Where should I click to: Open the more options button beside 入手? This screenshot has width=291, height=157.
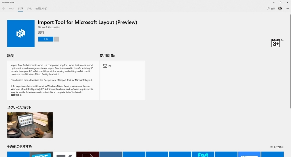coord(57,39)
